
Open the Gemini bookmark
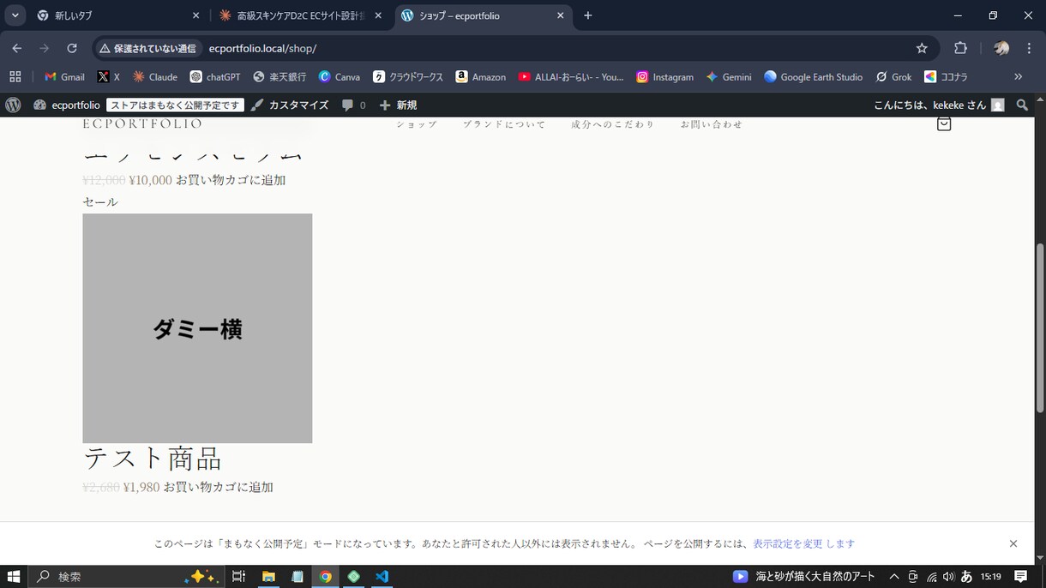pos(729,76)
